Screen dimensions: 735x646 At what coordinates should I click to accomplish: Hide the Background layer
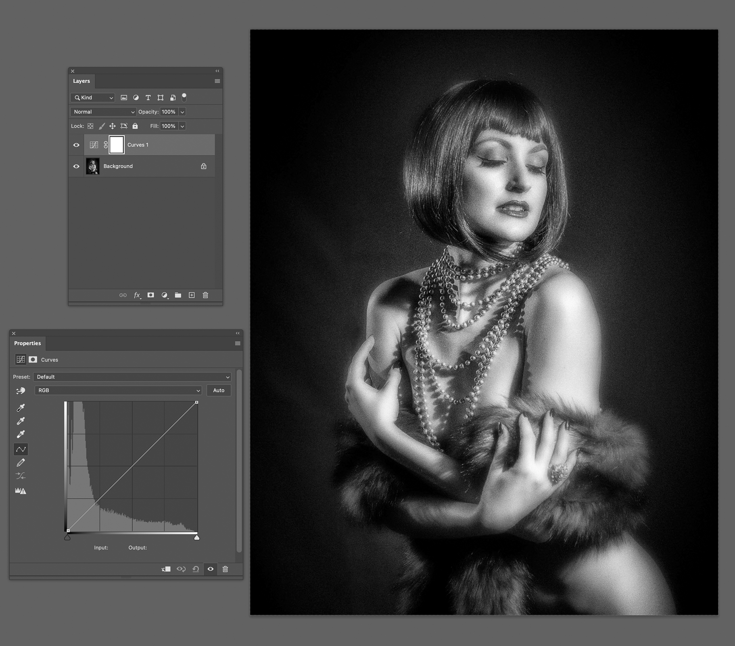(x=76, y=166)
